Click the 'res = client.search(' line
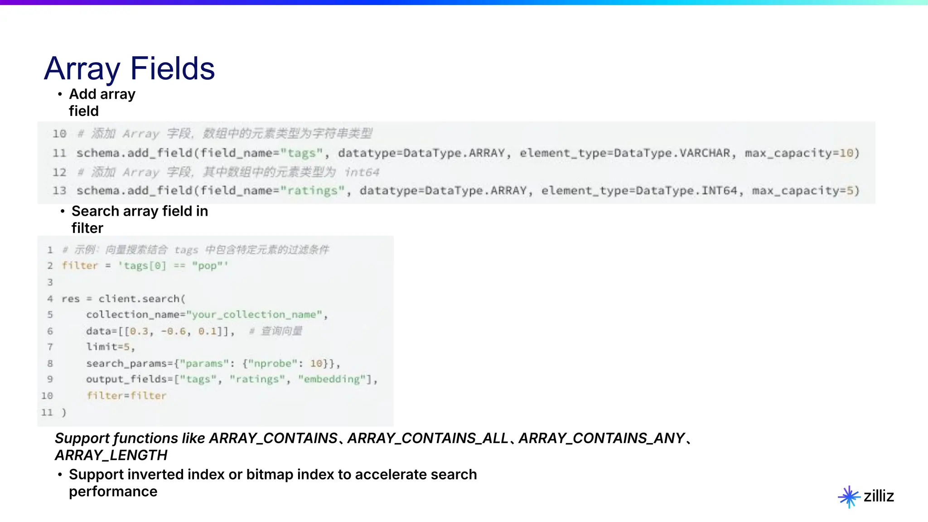The image size is (928, 522). [x=124, y=299]
